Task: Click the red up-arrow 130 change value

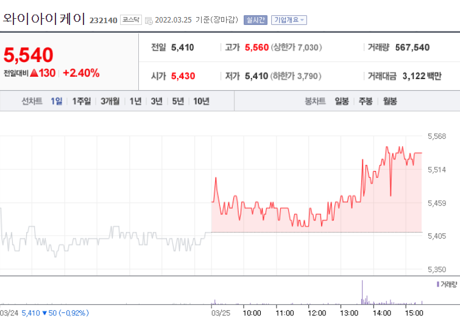Action: (x=43, y=73)
